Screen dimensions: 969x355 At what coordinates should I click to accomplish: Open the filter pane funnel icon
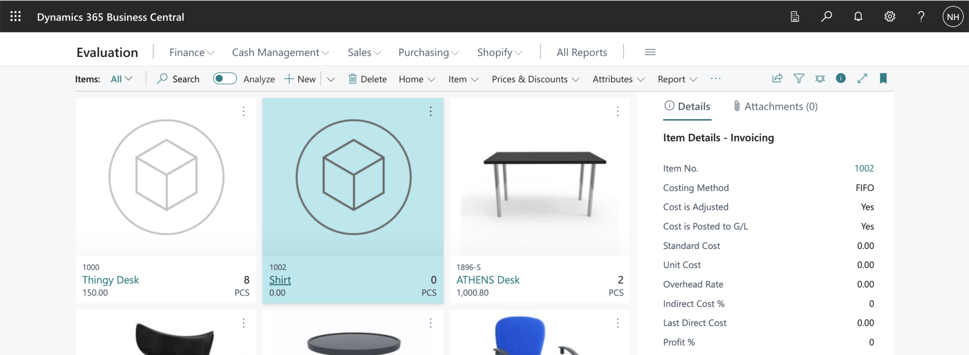(799, 79)
